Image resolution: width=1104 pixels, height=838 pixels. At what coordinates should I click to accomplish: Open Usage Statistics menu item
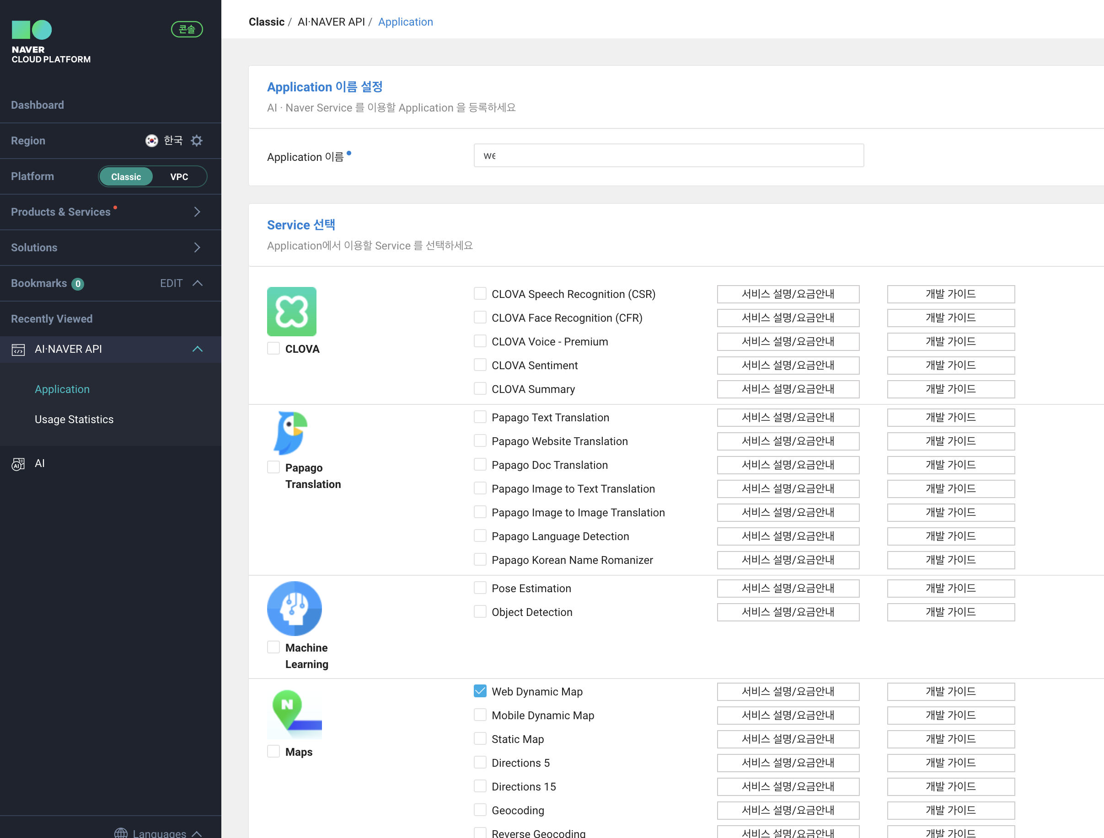pos(74,419)
